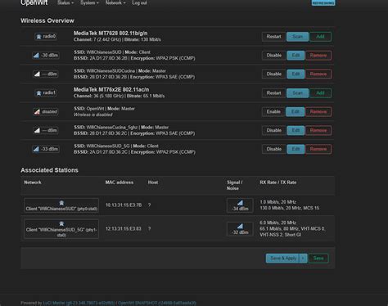Click the refreshing indicator badge in header

[x=323, y=2]
